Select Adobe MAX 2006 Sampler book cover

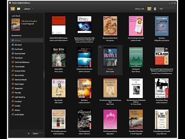pos(59,25)
